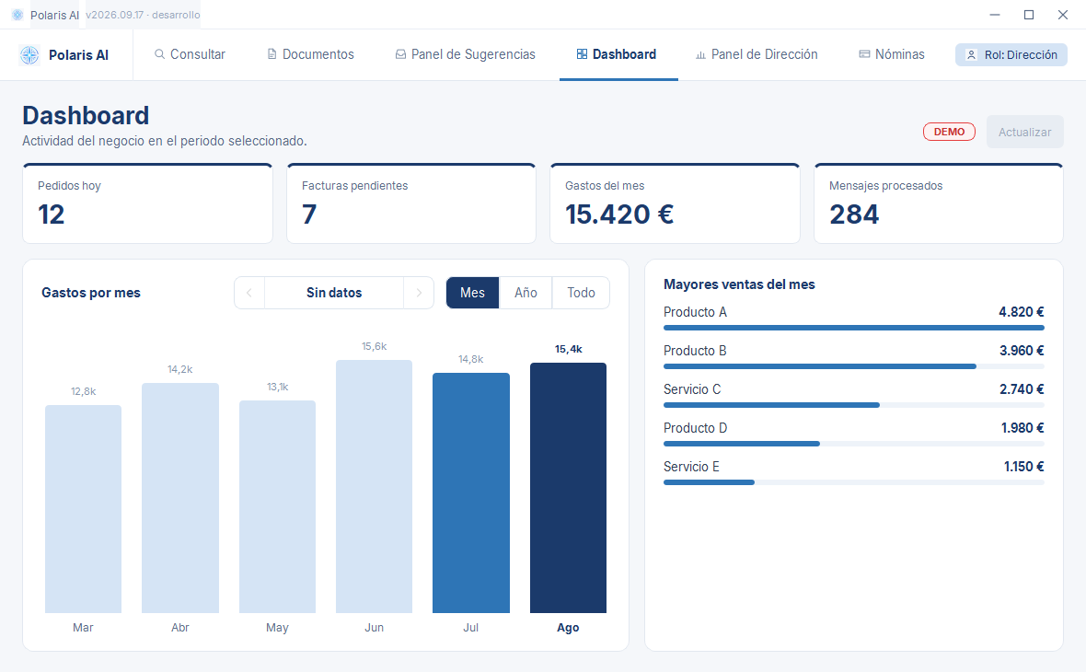Viewport: 1086px width, 672px height.
Task: Click the '3.960 €' value
Action: [x=1022, y=351]
